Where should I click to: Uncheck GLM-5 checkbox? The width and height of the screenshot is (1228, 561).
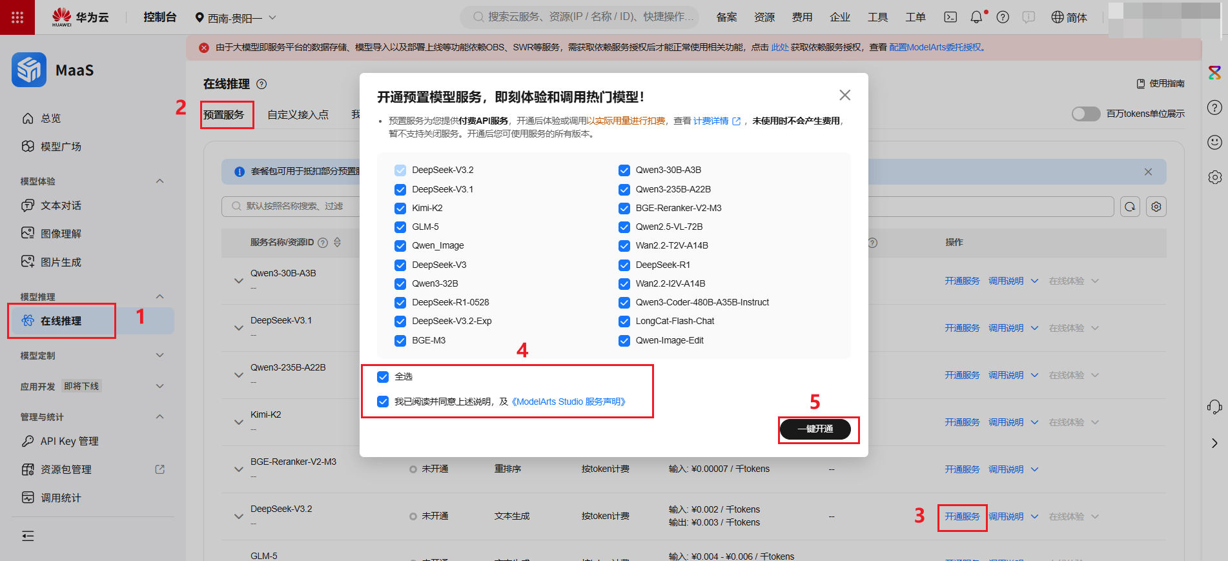tap(400, 227)
